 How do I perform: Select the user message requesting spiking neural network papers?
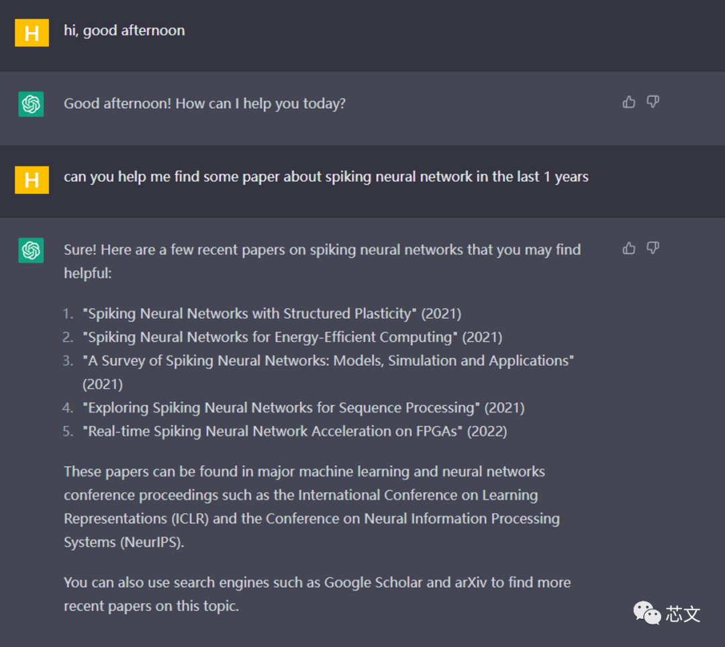326,177
